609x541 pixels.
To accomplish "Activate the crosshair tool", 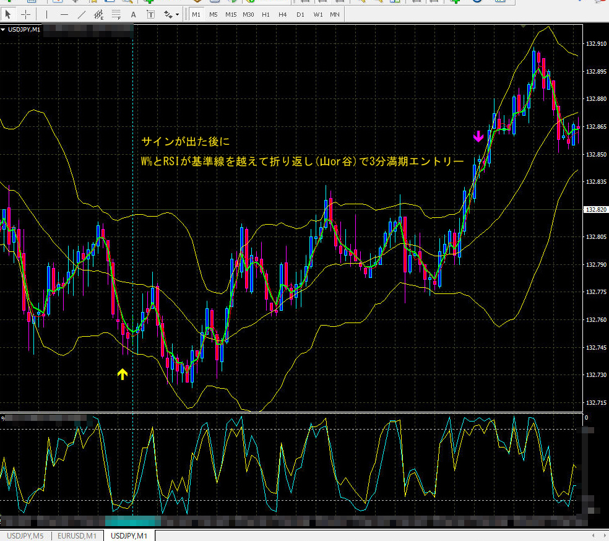I will (x=25, y=15).
